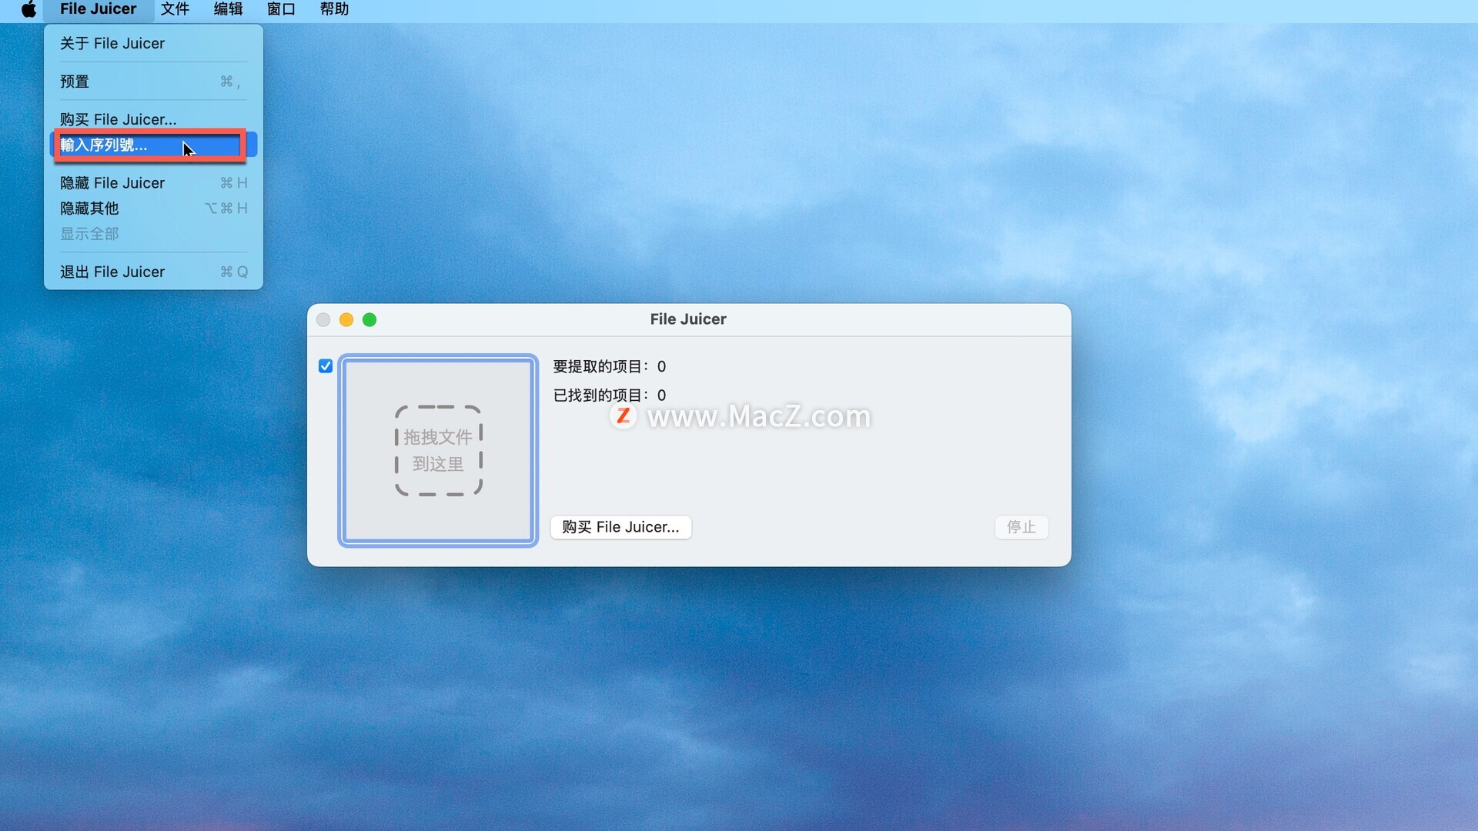Choose 退出 File Juicer menu item
This screenshot has height=831, width=1478.
coord(112,272)
